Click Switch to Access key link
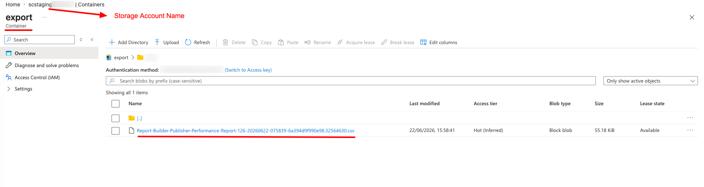This screenshot has height=187, width=704. tap(248, 70)
